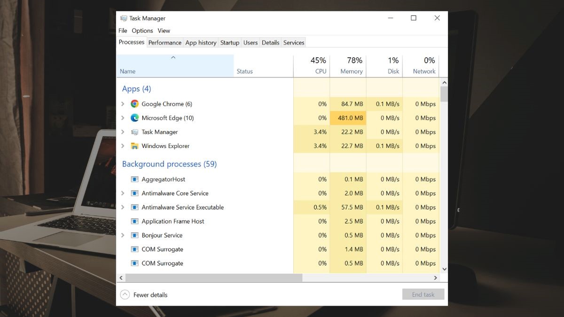Click the Antimalware Core Service icon
This screenshot has width=564, height=317.
(x=135, y=193)
